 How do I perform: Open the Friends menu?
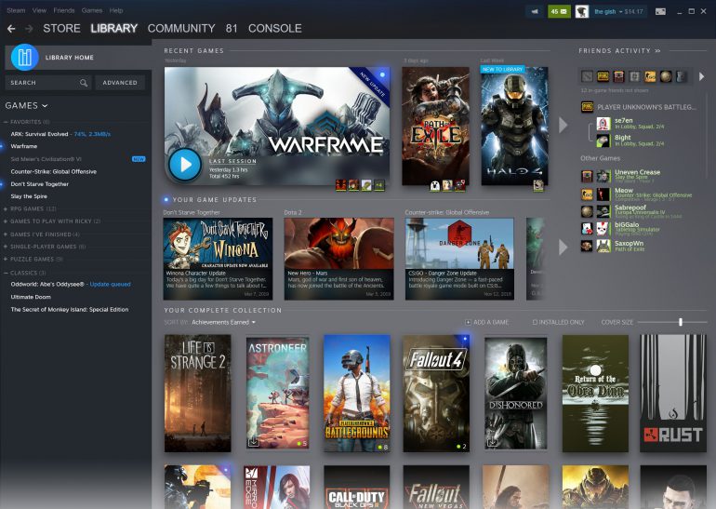[64, 10]
